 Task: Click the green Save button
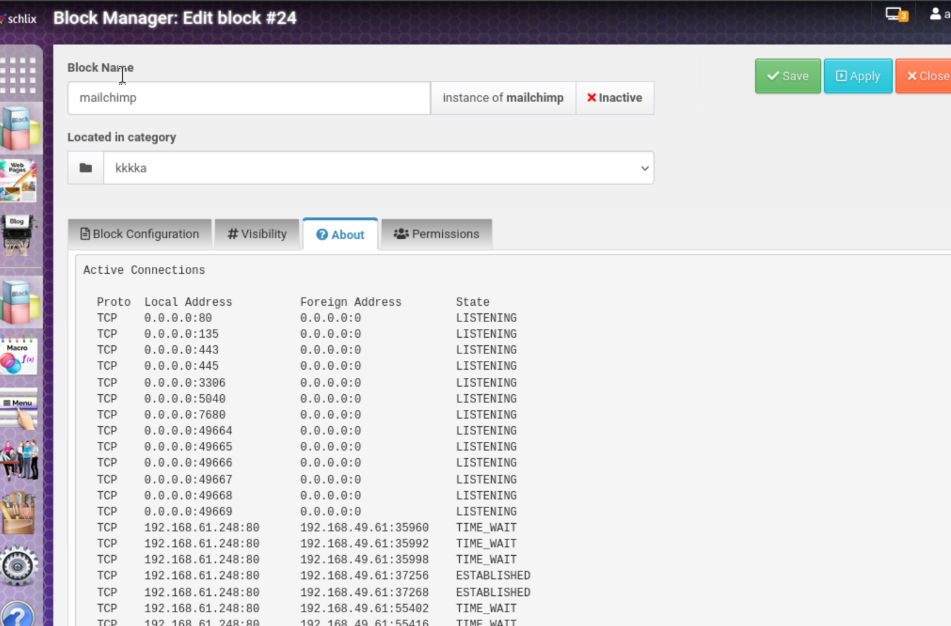[788, 76]
